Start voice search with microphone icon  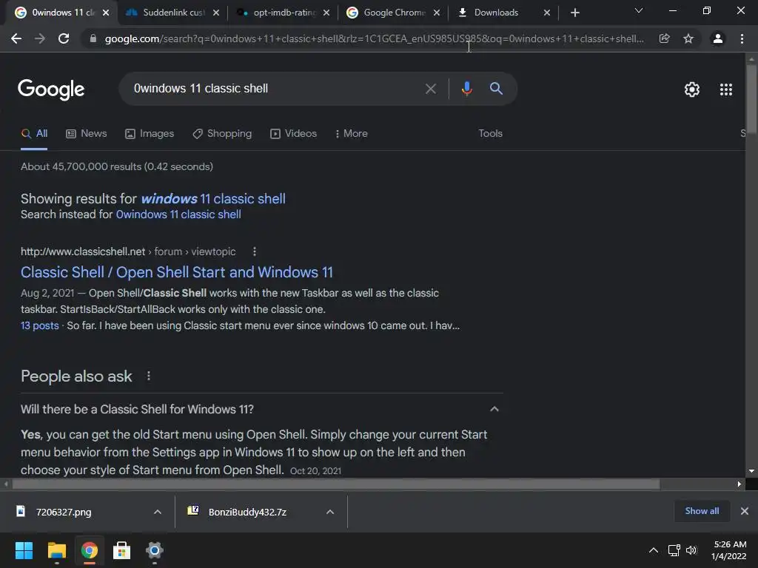click(466, 89)
